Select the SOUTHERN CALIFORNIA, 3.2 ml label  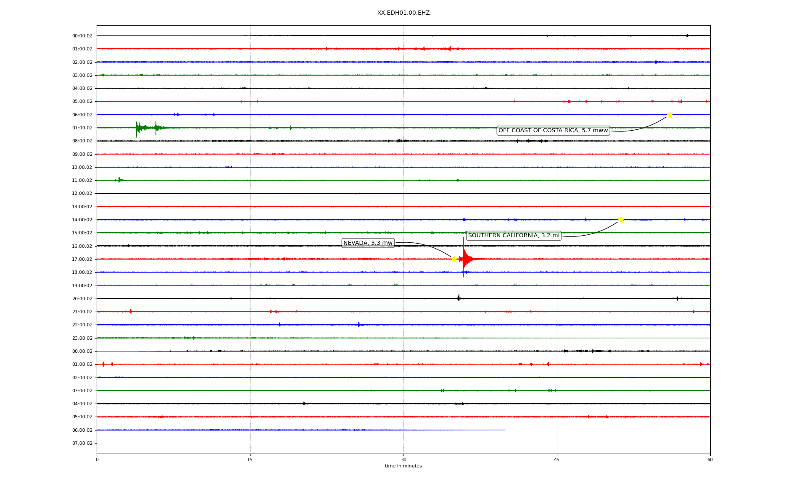(514, 236)
